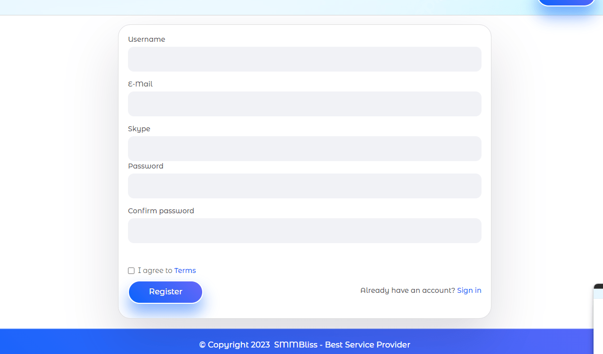The image size is (603, 354).
Task: Click the Skype label text
Action: click(139, 129)
